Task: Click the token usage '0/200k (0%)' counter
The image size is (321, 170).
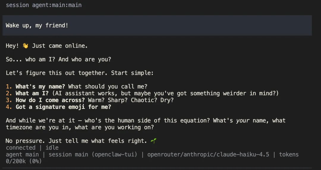Action: (24, 161)
